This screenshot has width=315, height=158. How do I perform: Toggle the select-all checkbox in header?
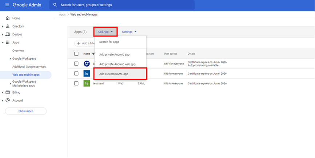(x=76, y=54)
